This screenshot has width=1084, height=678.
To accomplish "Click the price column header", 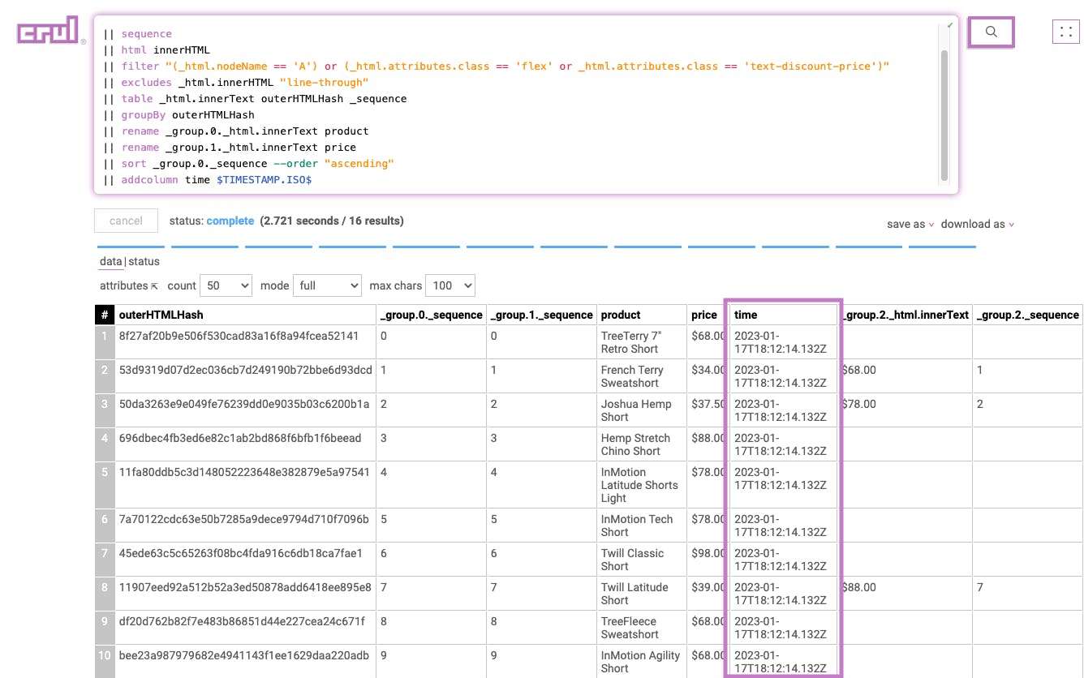I will [706, 315].
